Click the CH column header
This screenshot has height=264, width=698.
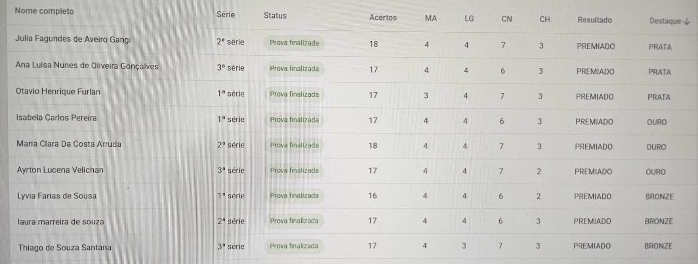point(544,19)
